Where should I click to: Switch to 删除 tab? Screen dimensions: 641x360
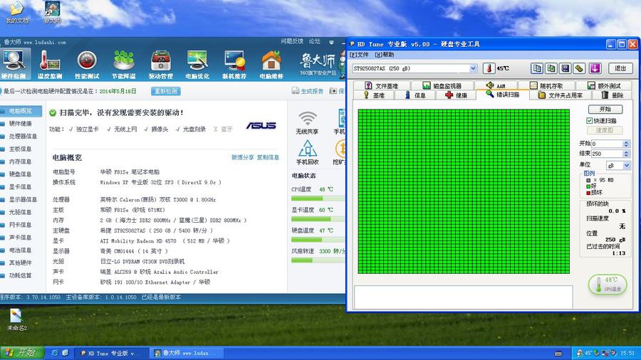pos(613,95)
